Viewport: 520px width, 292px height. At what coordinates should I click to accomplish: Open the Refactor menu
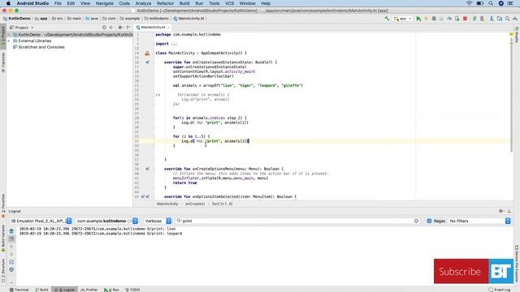point(165,3)
